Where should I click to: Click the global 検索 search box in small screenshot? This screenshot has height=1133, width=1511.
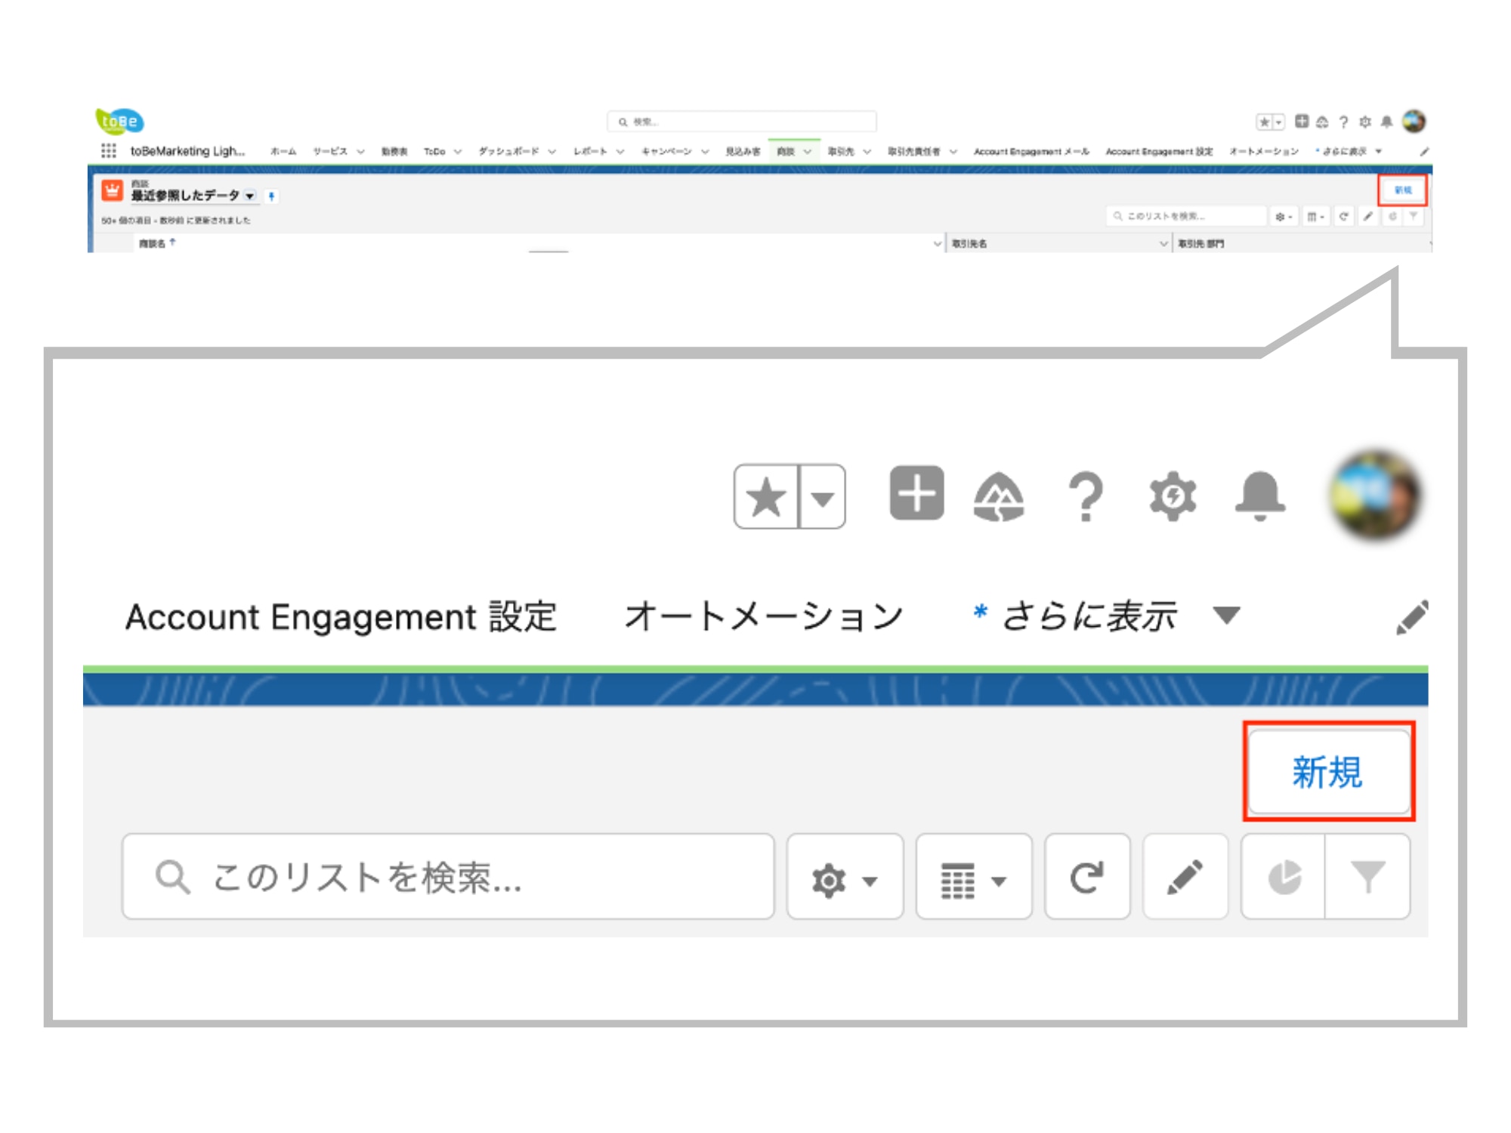pyautogui.click(x=741, y=122)
